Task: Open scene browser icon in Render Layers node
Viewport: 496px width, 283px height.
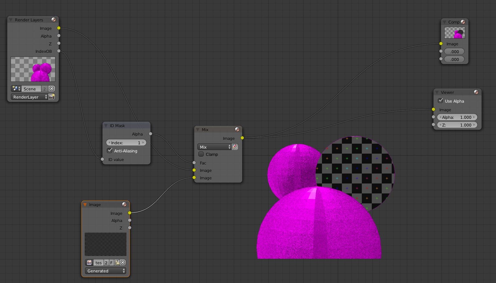Action: [16, 89]
